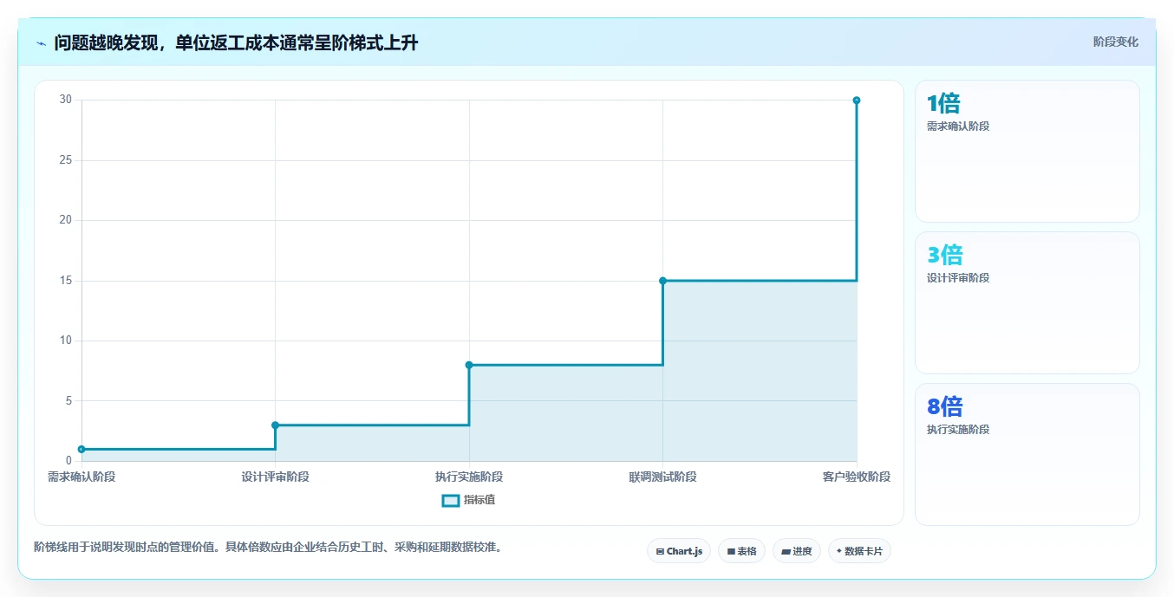Viewport: 1174px width, 597px height.
Task: Click the data point at 客户验收阶段
Action: [857, 101]
